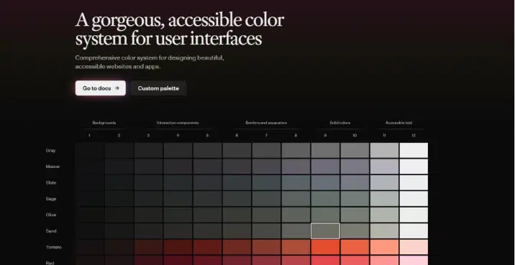Pick the Sage step 11 swatch
This screenshot has height=265, width=515.
tap(384, 198)
